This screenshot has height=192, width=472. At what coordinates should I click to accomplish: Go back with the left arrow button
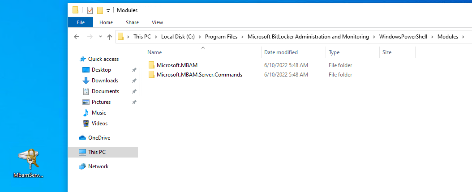tap(77, 37)
